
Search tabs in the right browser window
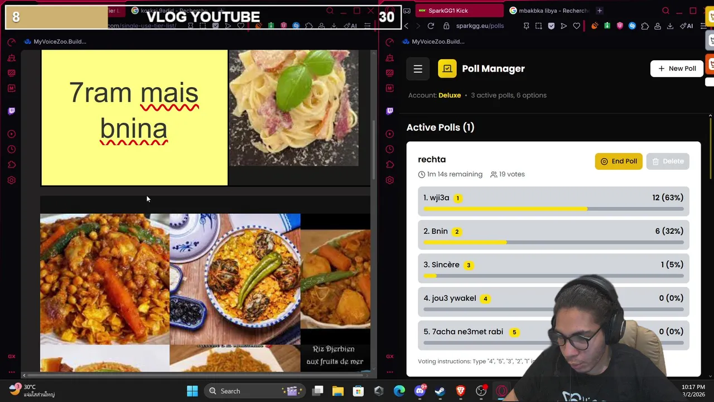(x=665, y=11)
